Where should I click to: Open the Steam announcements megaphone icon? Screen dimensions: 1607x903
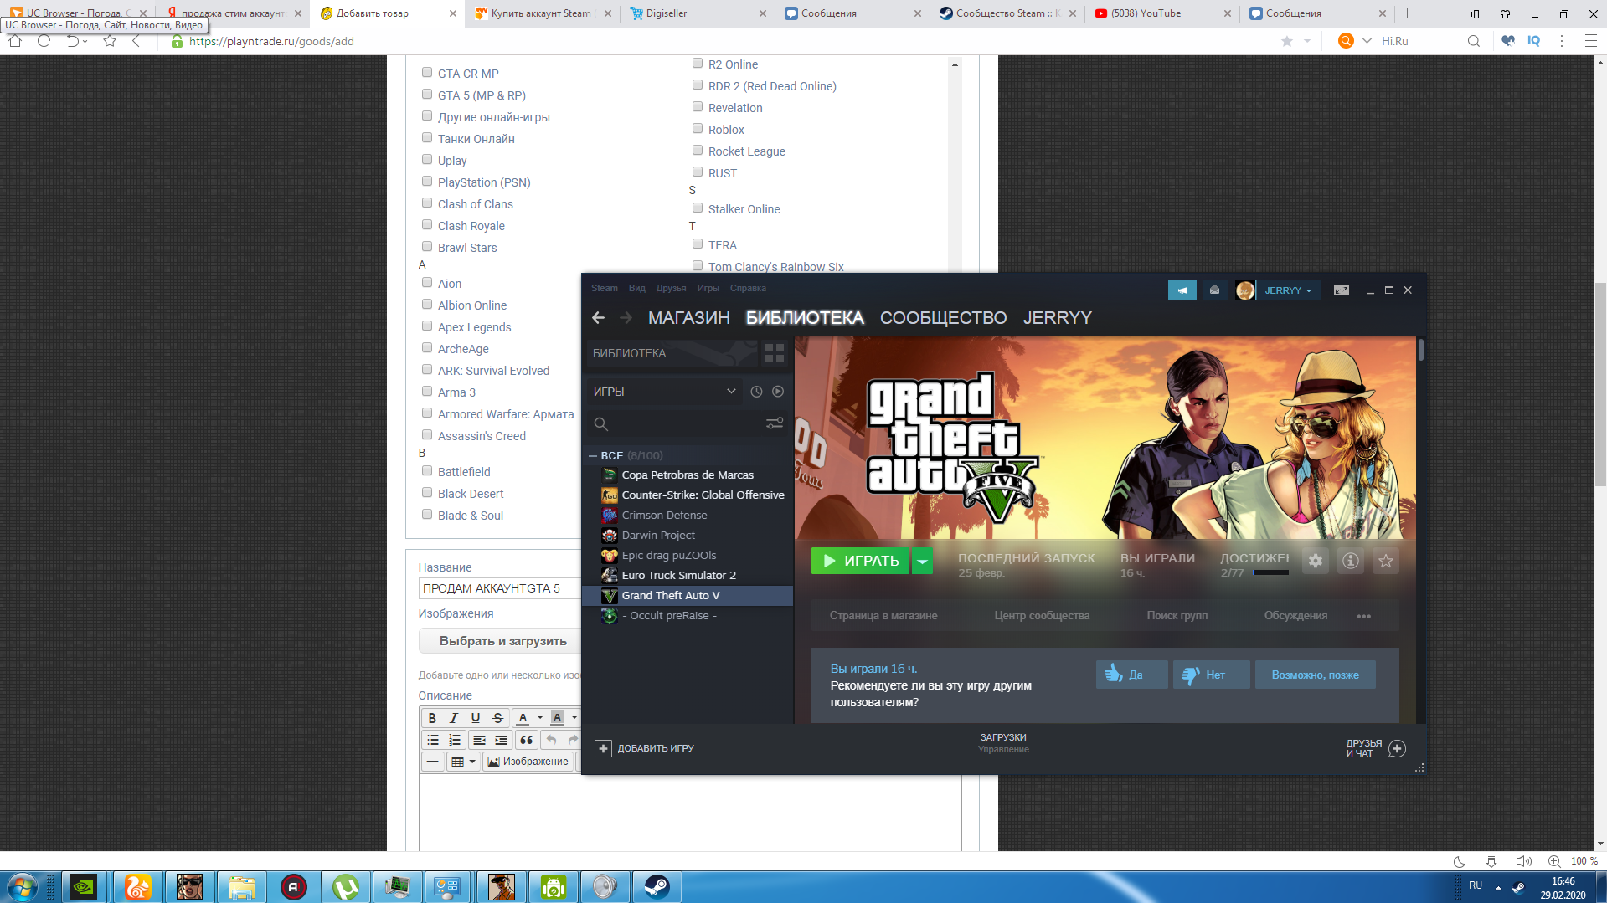tap(1182, 290)
